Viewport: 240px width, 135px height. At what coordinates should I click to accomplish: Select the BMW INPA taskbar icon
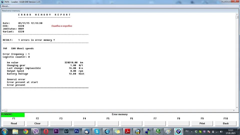pos(178,131)
